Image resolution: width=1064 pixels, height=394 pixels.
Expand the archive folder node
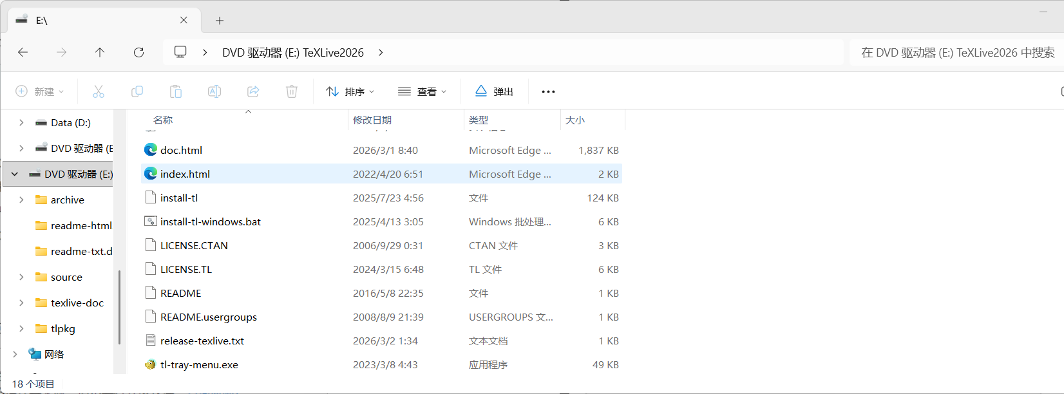pos(21,200)
